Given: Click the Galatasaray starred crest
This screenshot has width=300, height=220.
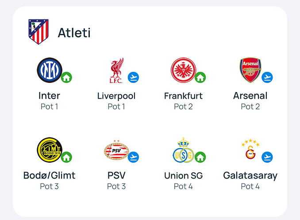Looking at the screenshot, I should [x=250, y=149].
